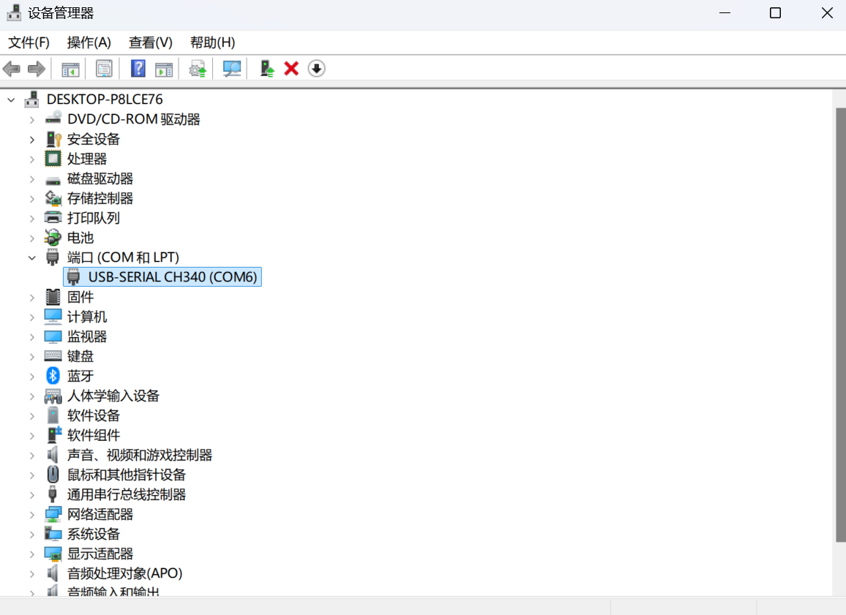Click the update driver green arrow icon
This screenshot has width=846, height=615.
click(267, 69)
